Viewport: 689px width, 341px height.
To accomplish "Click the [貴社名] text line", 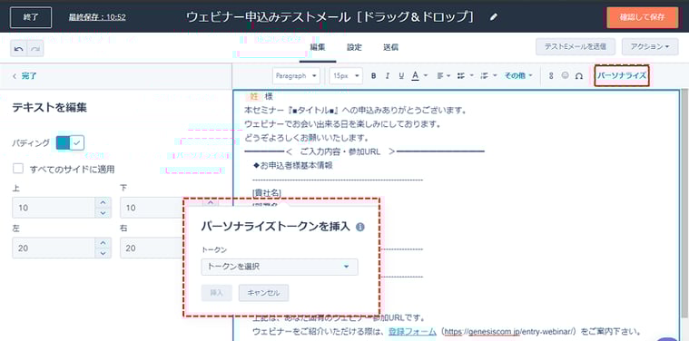I will click(267, 192).
